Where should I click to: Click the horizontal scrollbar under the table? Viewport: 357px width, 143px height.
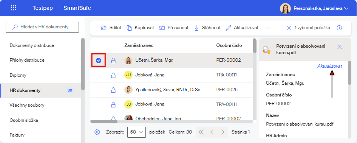104,121
